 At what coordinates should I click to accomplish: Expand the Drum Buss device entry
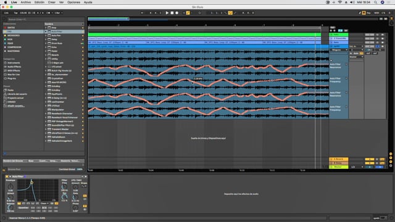[x=46, y=43]
